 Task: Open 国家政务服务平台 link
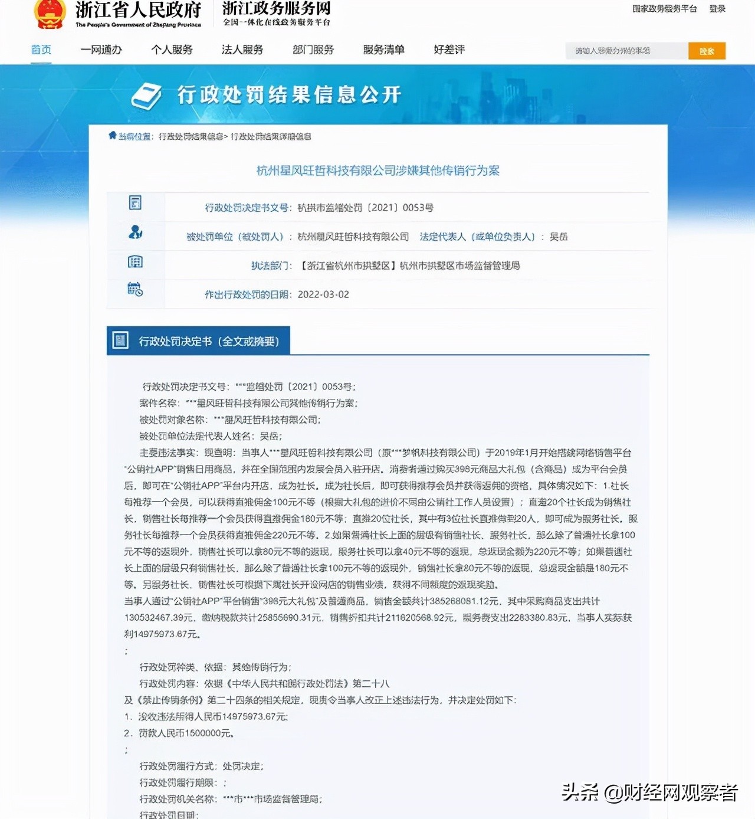coord(665,9)
